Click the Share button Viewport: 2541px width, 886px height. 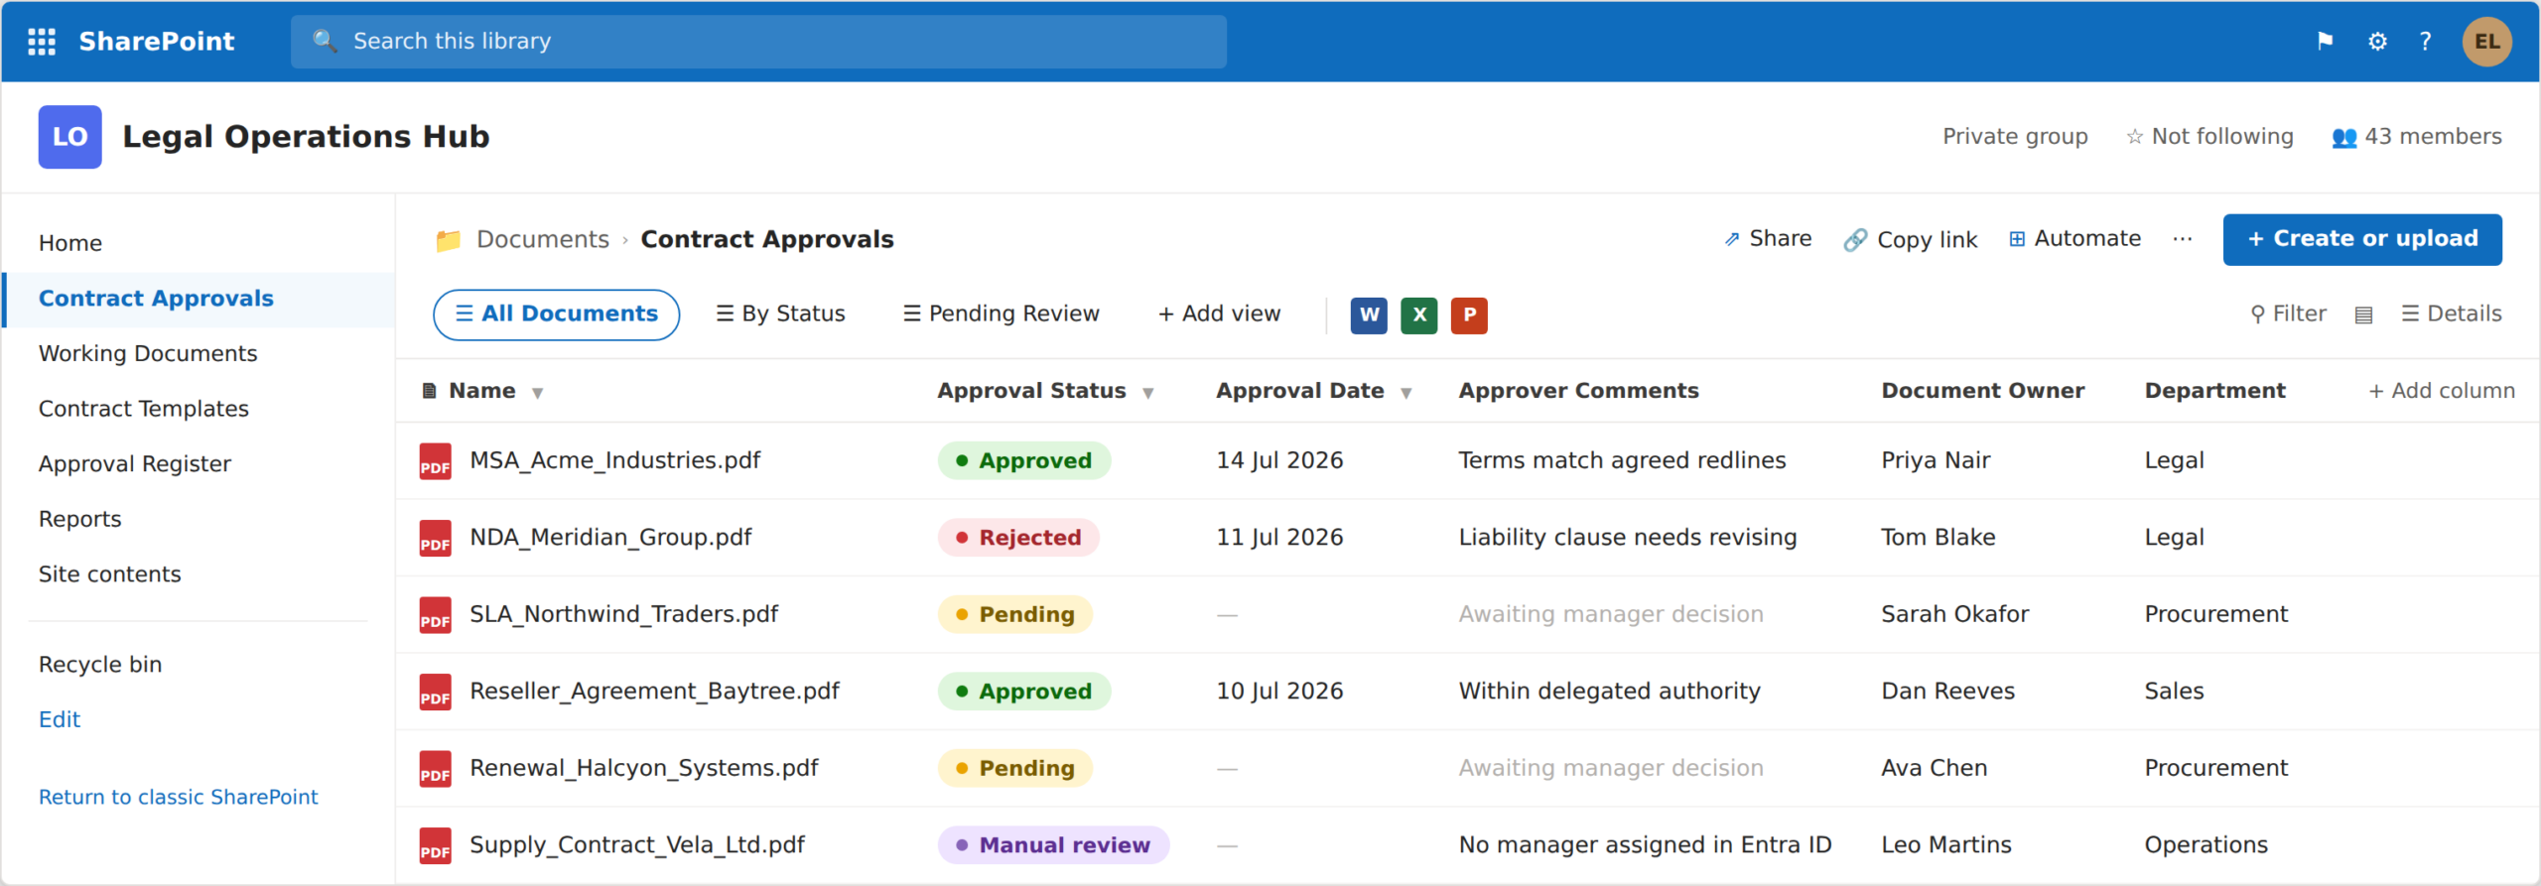(x=1768, y=238)
